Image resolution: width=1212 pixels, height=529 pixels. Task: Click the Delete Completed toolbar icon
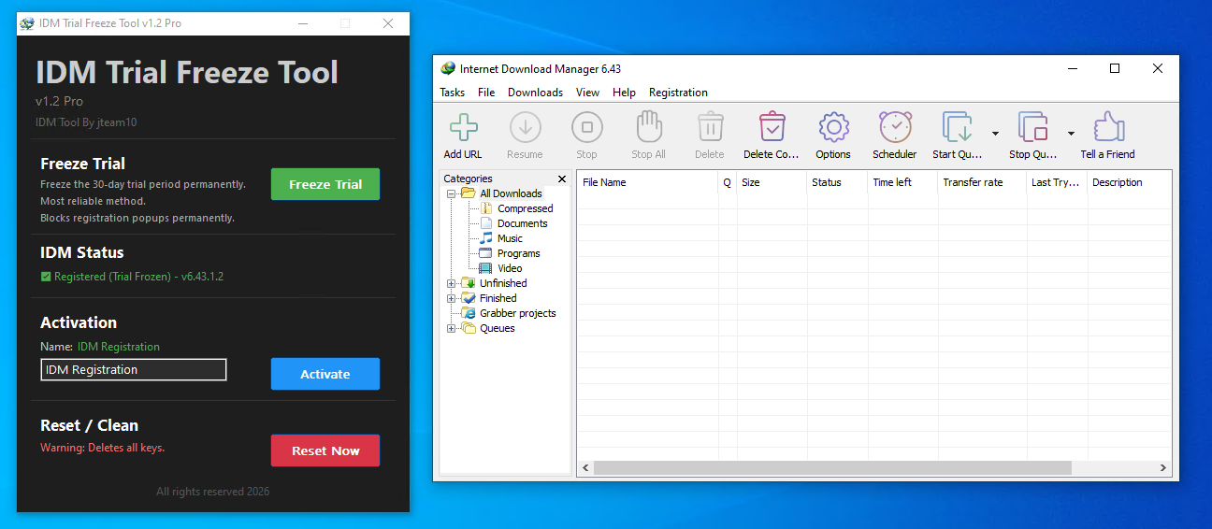pyautogui.click(x=772, y=126)
